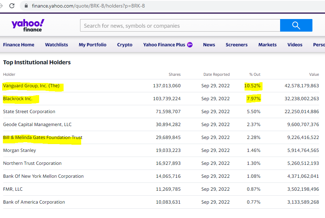Click the Shares column header
This screenshot has height=218, width=325.
tap(175, 74)
